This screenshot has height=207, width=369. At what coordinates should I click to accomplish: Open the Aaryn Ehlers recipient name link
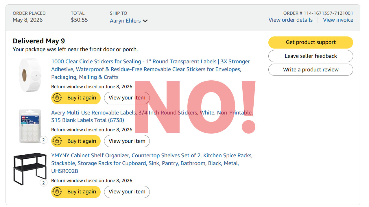point(125,21)
